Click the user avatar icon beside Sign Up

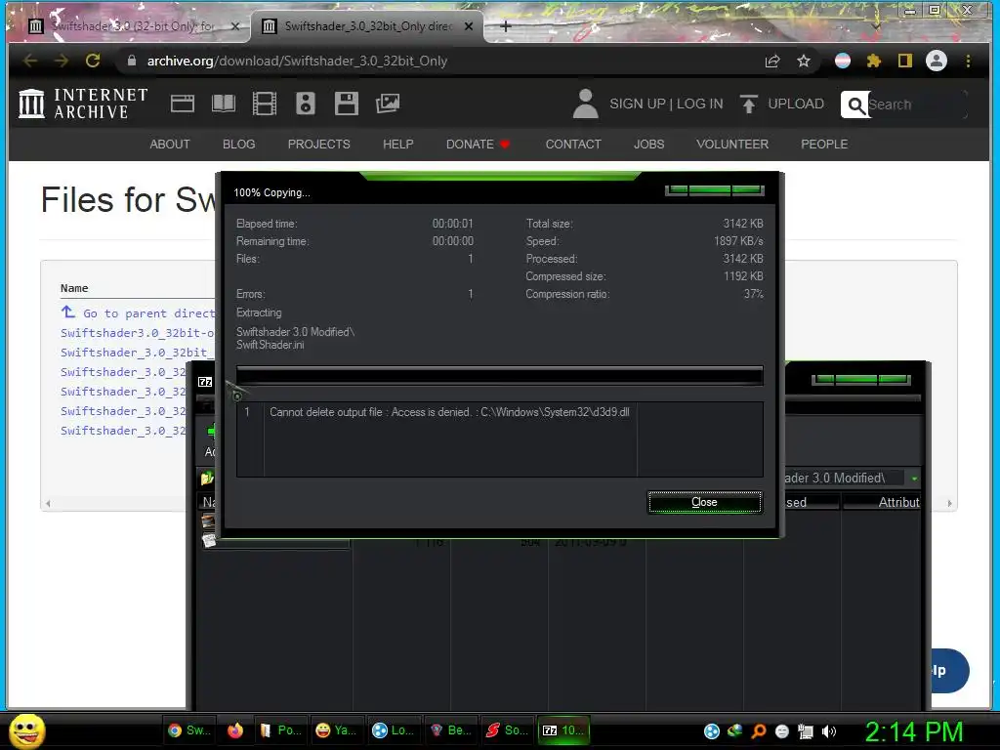tap(586, 104)
